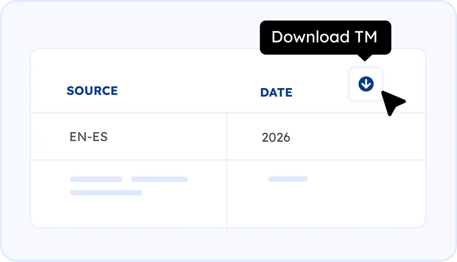This screenshot has width=457, height=262.
Task: Click placeholder bar below the 2026 date
Action: [287, 179]
